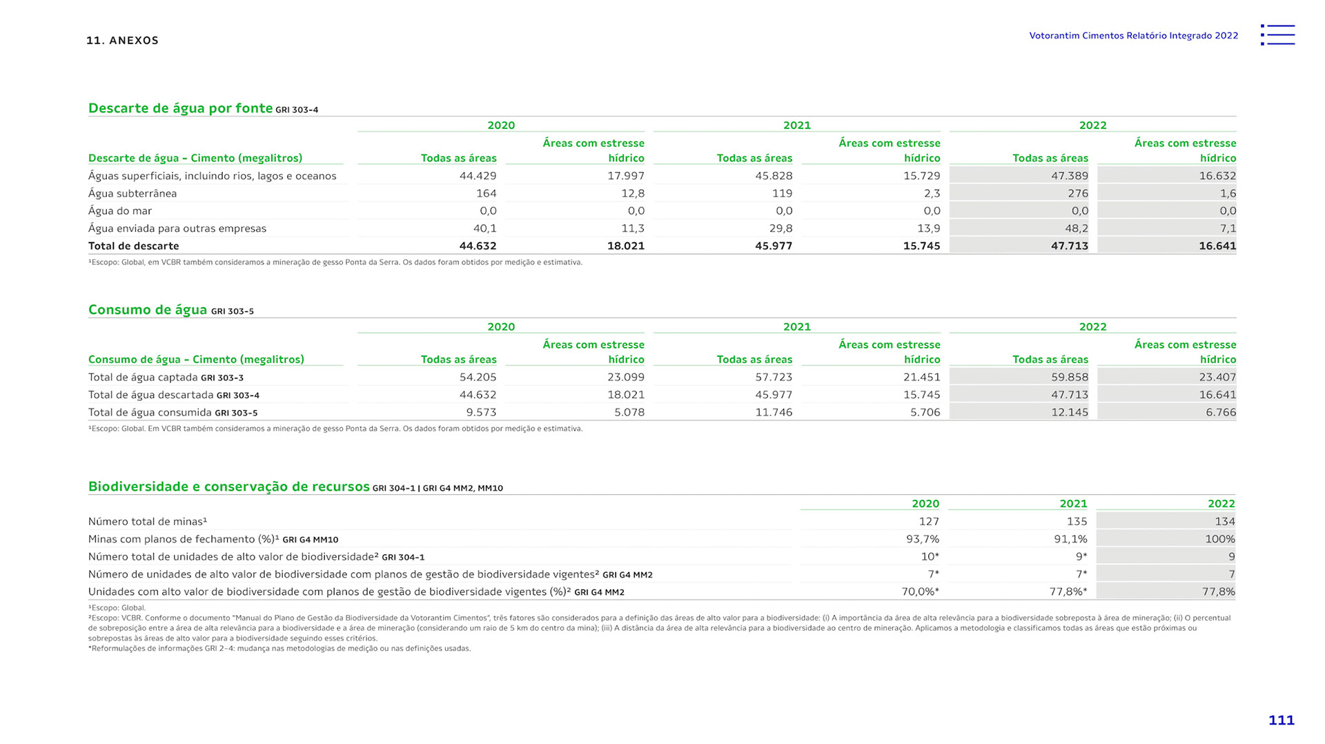
Task: Click the 91,1% closure plan value
Action: point(1070,539)
